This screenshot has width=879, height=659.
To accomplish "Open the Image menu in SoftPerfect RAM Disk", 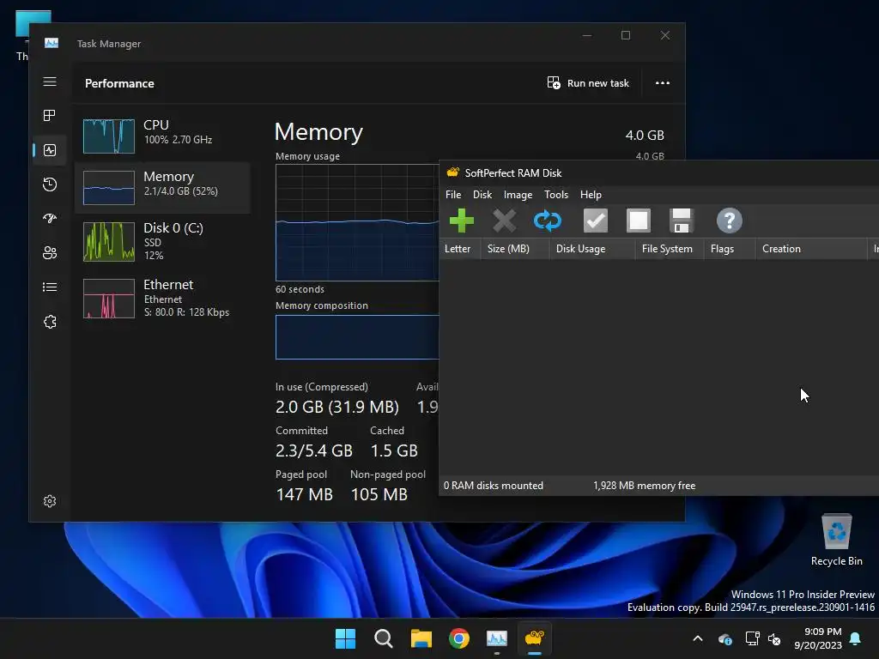I will (518, 195).
